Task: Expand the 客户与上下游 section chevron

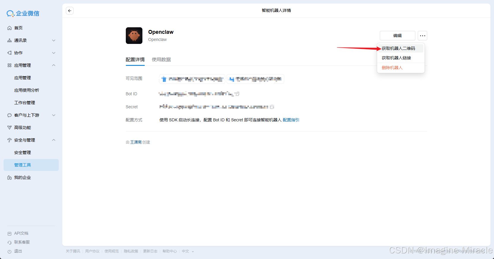Action: click(54, 115)
